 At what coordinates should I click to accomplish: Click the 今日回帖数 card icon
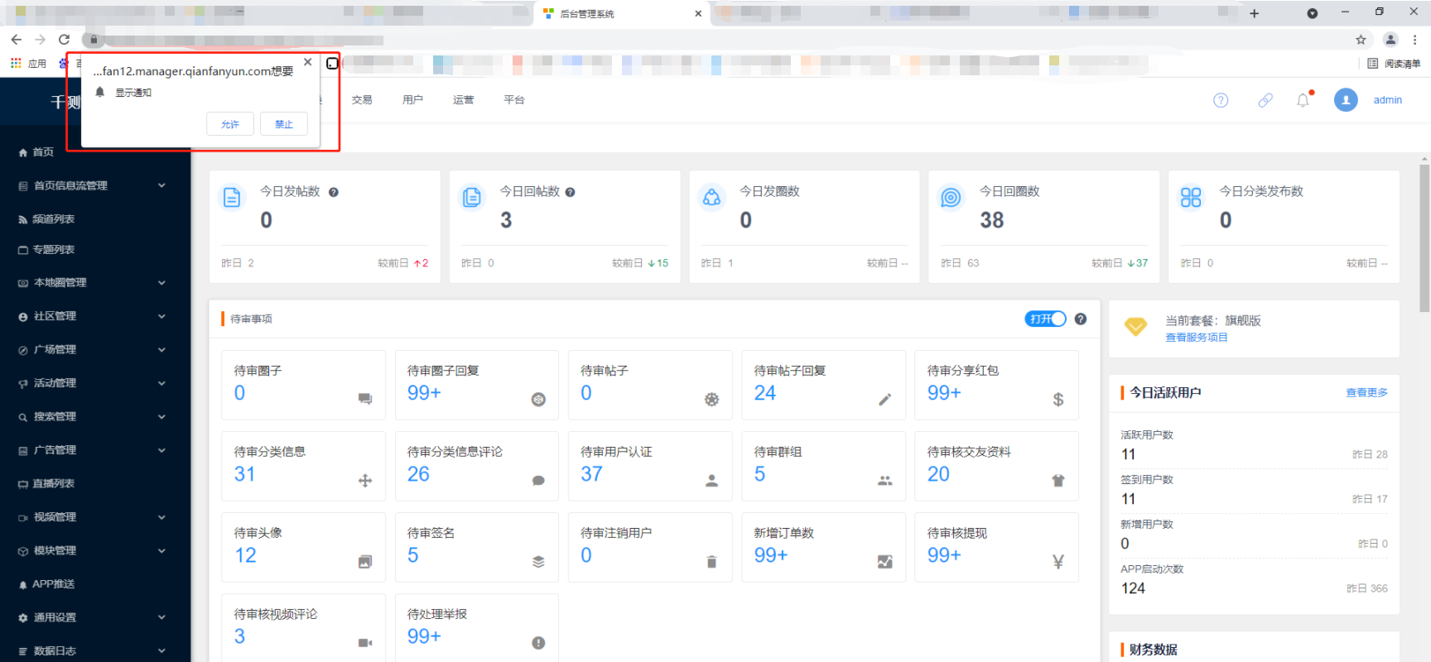pos(472,198)
